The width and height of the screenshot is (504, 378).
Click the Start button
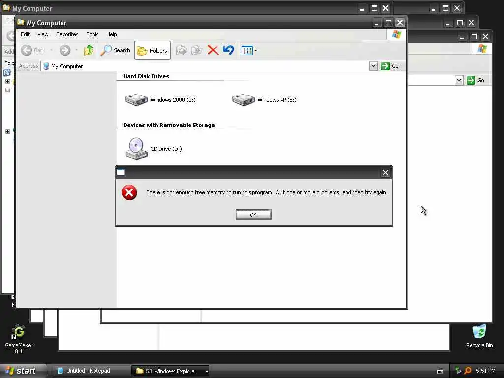click(x=23, y=371)
